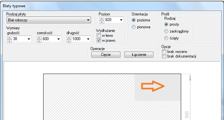Click the Poziom value field showing 820
The width and height of the screenshot is (224, 120).
[112, 20]
